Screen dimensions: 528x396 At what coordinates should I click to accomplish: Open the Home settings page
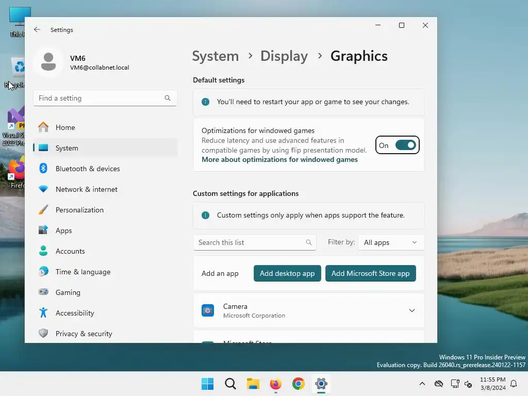pyautogui.click(x=105, y=127)
